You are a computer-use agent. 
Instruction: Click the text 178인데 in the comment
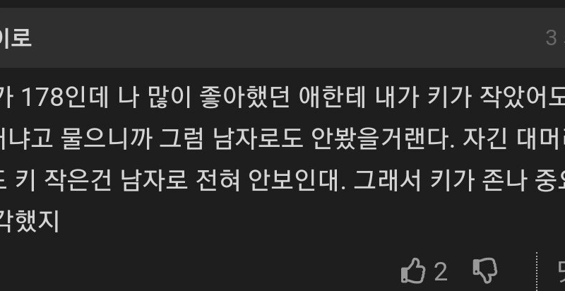tap(65, 98)
